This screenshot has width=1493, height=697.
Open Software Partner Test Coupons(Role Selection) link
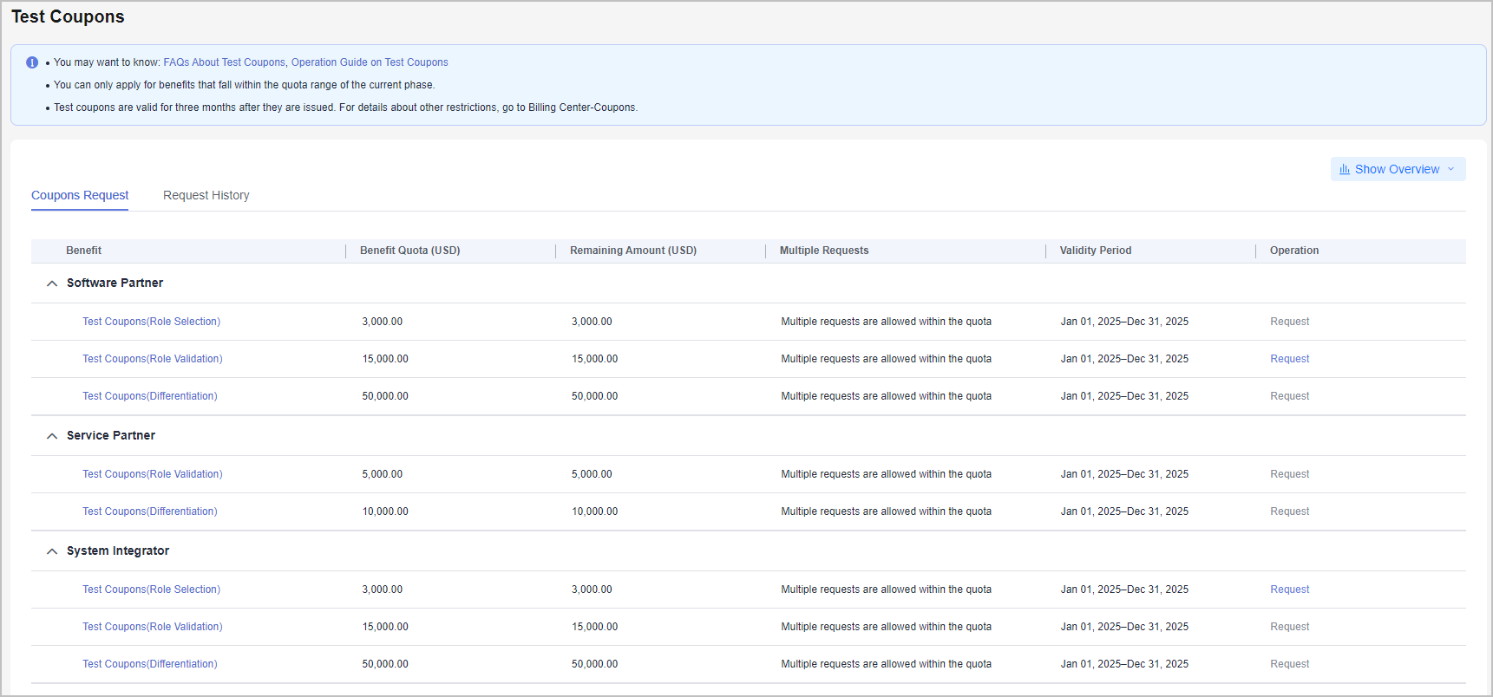coord(151,322)
